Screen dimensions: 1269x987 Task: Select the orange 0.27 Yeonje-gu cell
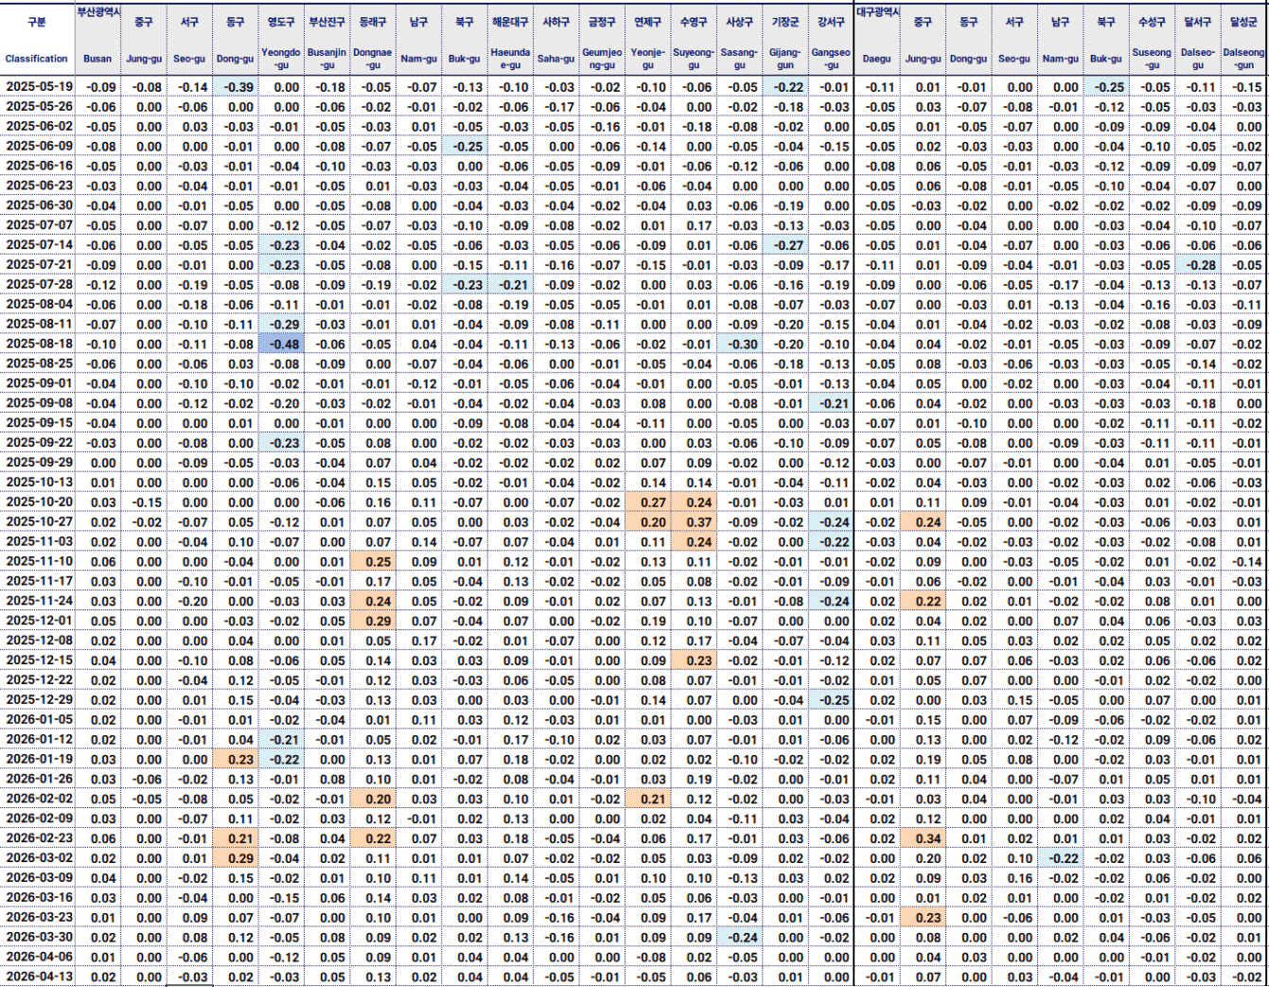click(x=648, y=502)
